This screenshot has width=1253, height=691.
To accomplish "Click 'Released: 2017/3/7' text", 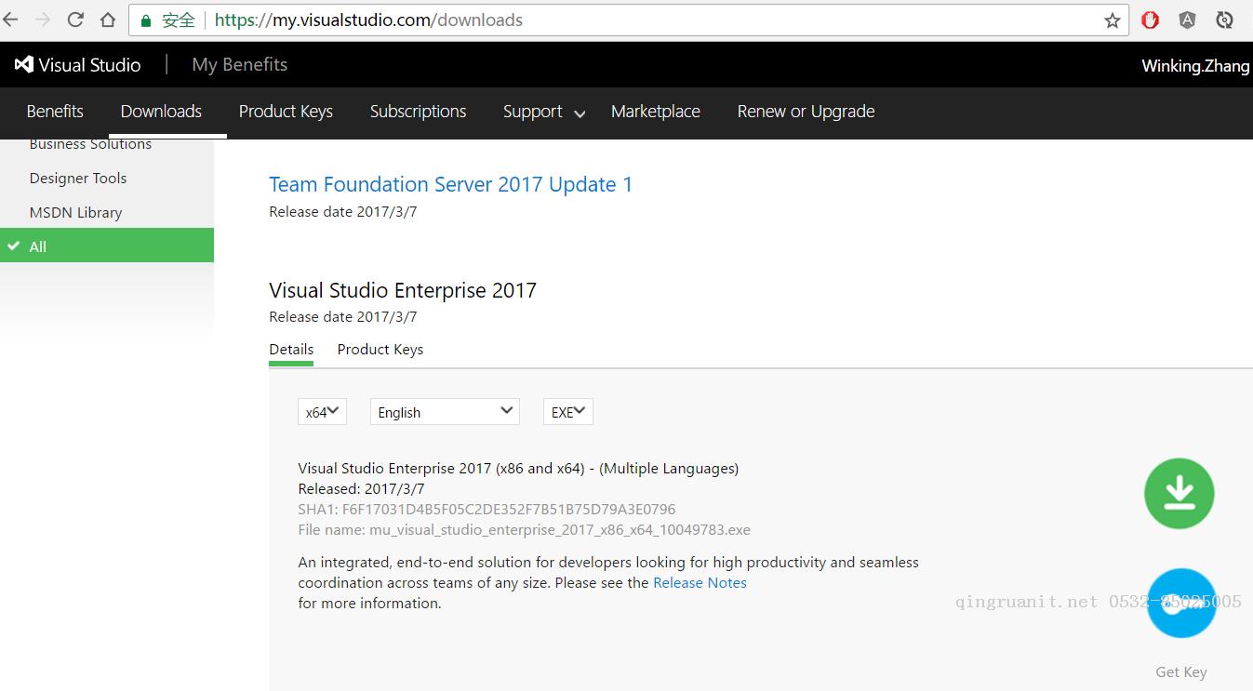I will pyautogui.click(x=361, y=489).
